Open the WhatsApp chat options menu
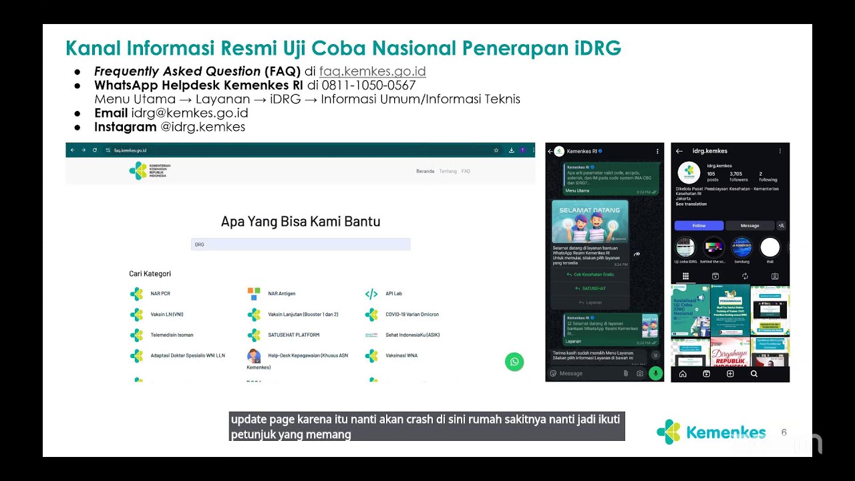Screen dimensions: 855x481 pyautogui.click(x=657, y=152)
